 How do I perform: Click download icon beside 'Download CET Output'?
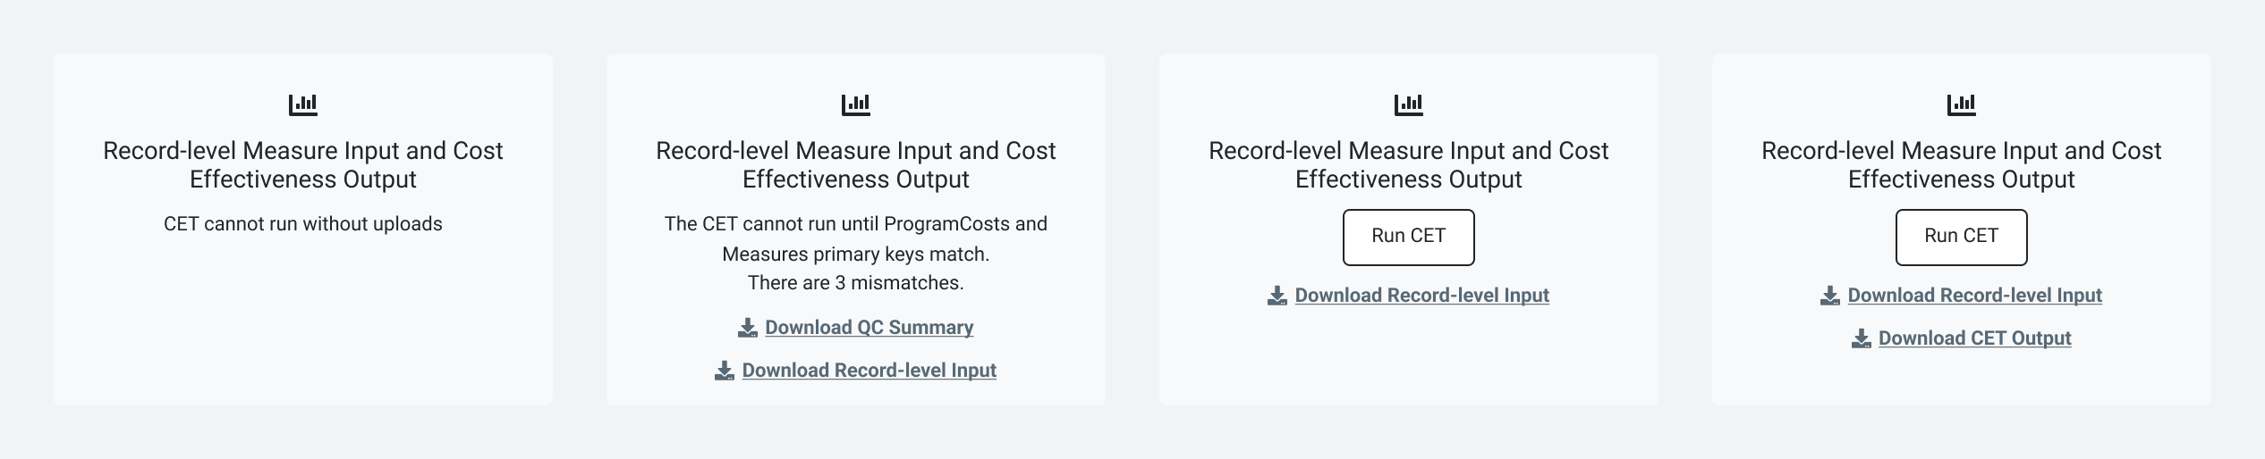(x=1862, y=338)
